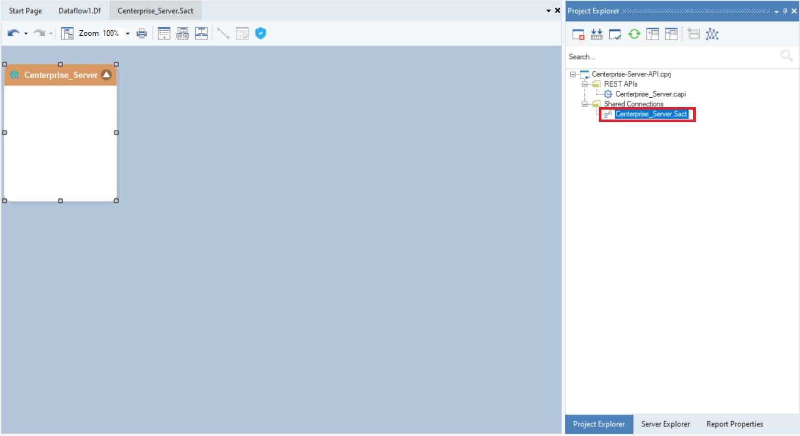Click the greyed stacked-window icon in Project Explorer
Image resolution: width=800 pixels, height=436 pixels.
tap(694, 34)
